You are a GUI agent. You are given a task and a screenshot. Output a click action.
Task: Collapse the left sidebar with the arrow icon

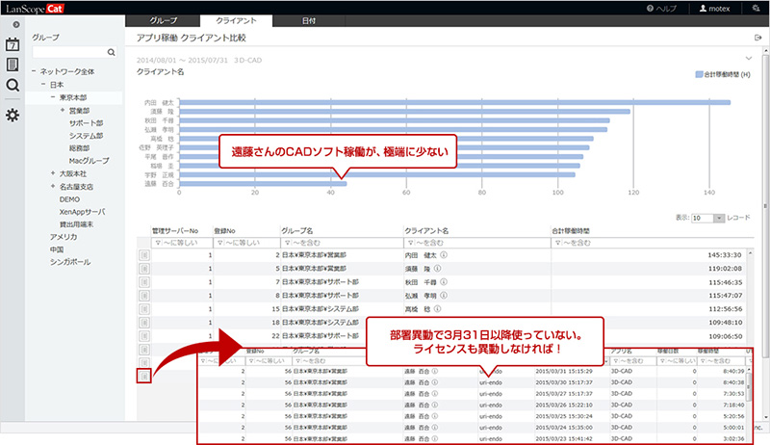16,24
